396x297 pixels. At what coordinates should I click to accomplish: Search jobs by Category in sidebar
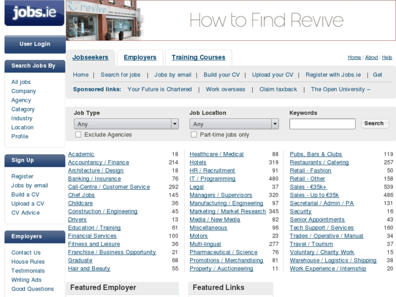coord(23,109)
